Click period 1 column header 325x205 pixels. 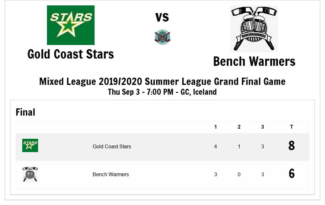coord(216,127)
